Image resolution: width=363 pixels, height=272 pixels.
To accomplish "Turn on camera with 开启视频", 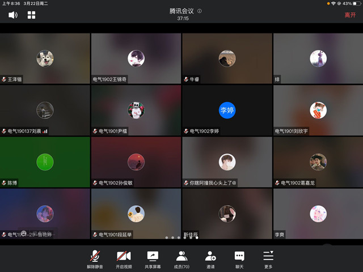I will (x=124, y=260).
